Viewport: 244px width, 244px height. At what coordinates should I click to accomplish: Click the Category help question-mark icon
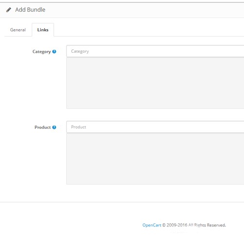54,52
